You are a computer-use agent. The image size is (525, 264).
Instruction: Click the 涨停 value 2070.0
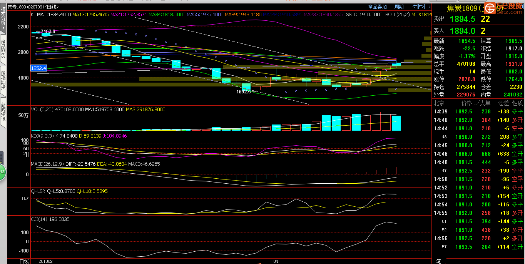[466, 79]
